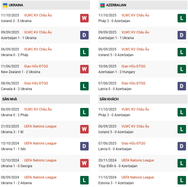Click the W badge for Iceland 3 - 5 Ukraina
This screenshot has height=187, width=188.
click(84, 18)
